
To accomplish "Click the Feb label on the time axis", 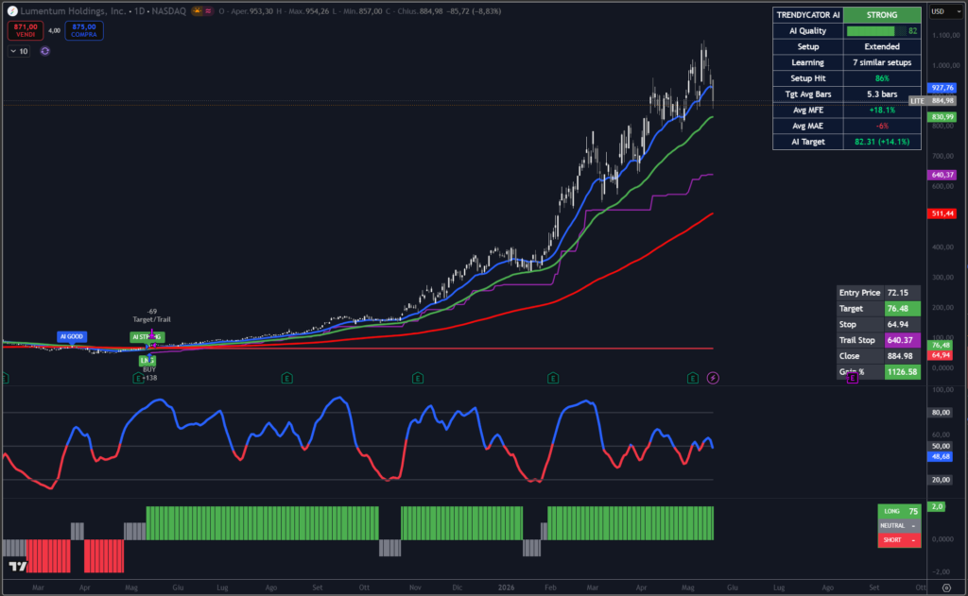I will 550,587.
